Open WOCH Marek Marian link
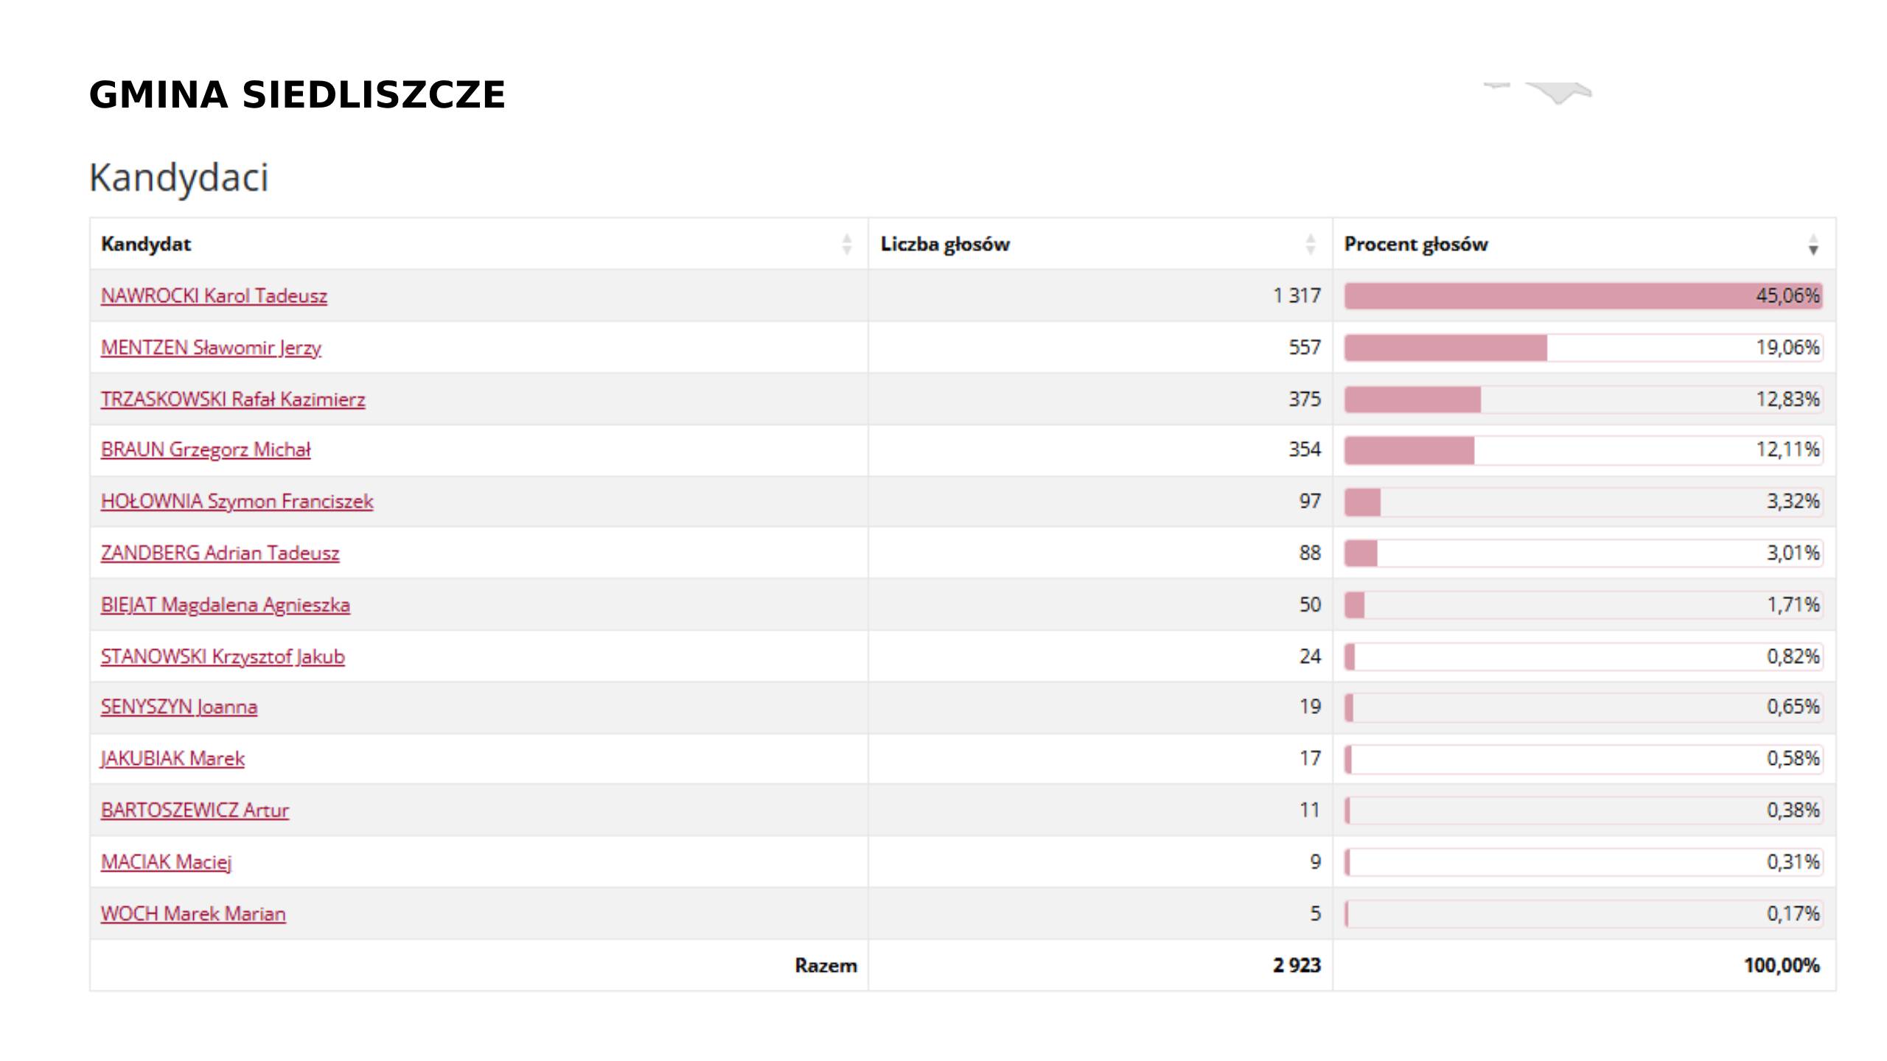Viewport: 1887px width, 1061px height. (193, 914)
